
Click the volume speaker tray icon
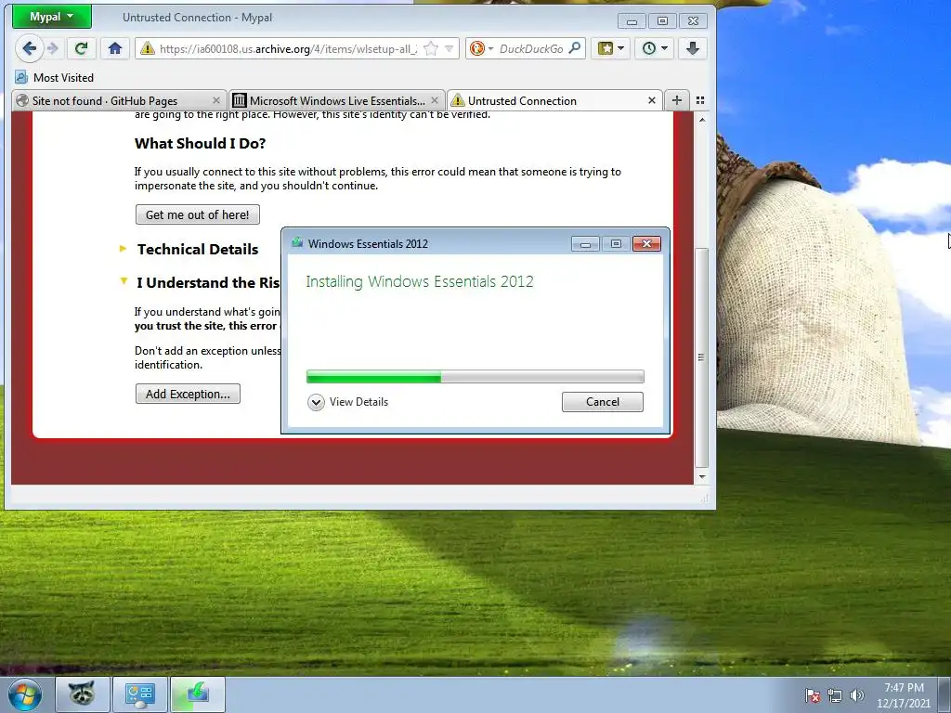[856, 695]
